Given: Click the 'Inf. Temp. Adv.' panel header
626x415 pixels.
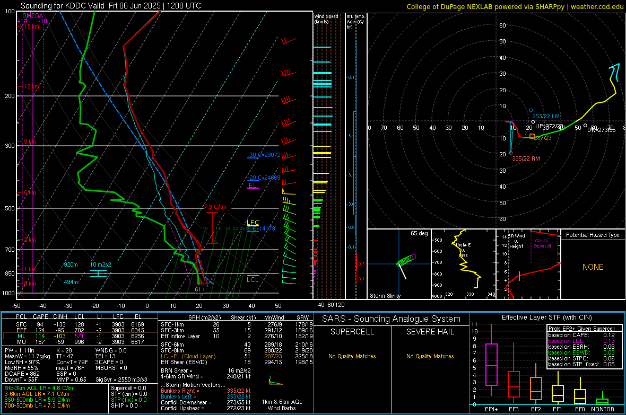Looking at the screenshot, I should pyautogui.click(x=355, y=22).
